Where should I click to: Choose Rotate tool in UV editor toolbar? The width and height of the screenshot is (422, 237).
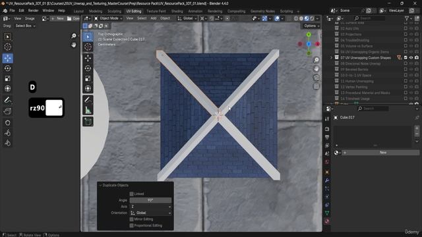point(7,68)
